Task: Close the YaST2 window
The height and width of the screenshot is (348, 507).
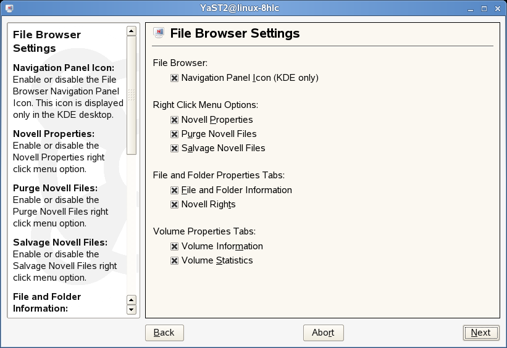Action: click(x=497, y=8)
